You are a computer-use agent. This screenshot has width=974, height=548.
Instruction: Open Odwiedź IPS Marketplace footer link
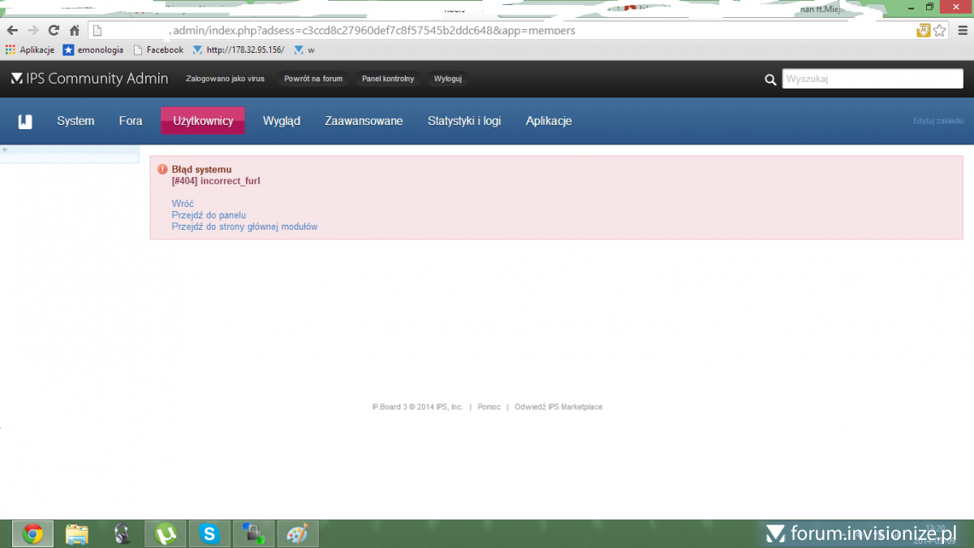click(558, 407)
